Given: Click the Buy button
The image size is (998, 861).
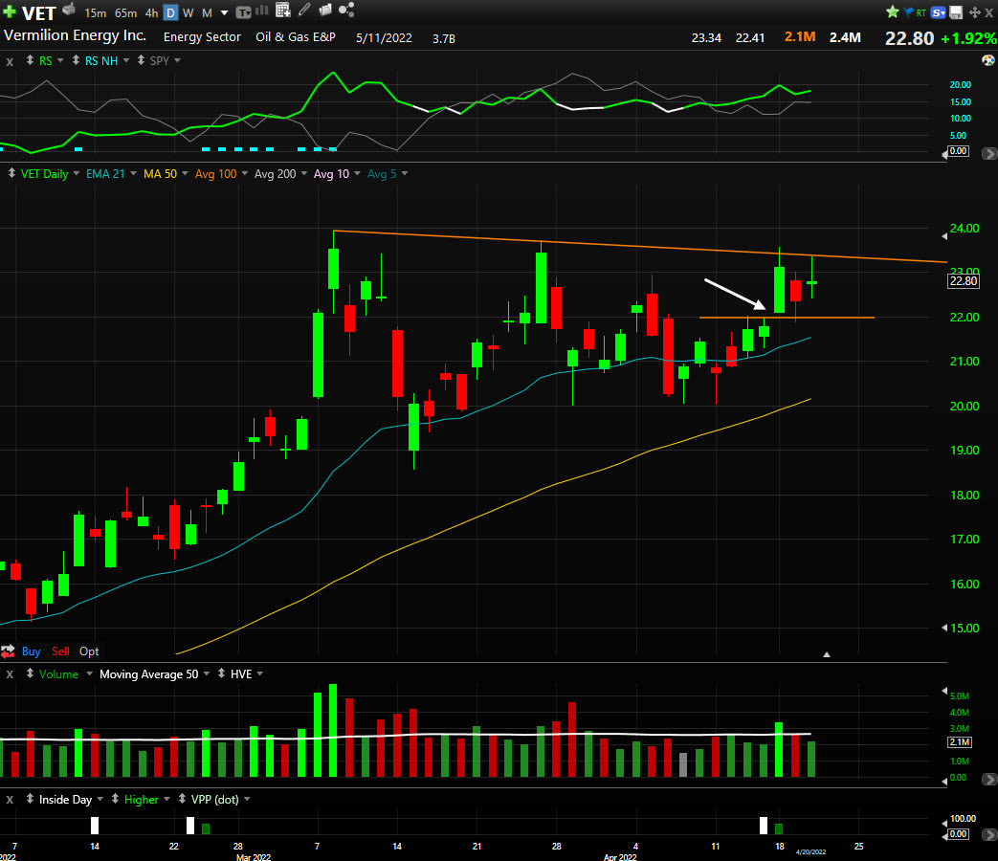Looking at the screenshot, I should point(32,651).
